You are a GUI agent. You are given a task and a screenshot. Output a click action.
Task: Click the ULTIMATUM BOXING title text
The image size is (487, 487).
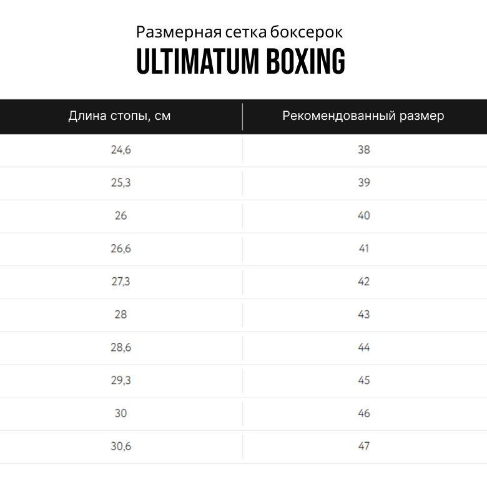tap(240, 62)
